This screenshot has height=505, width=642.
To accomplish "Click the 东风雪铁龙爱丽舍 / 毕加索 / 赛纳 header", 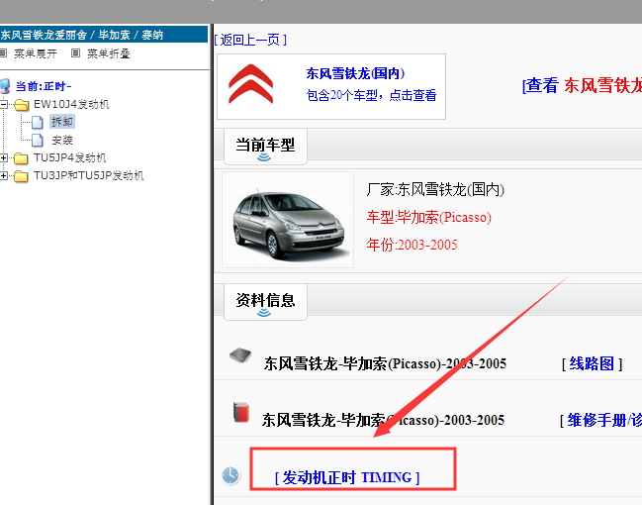I will (x=104, y=35).
